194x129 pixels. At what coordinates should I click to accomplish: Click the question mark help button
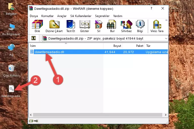(x=151, y=8)
